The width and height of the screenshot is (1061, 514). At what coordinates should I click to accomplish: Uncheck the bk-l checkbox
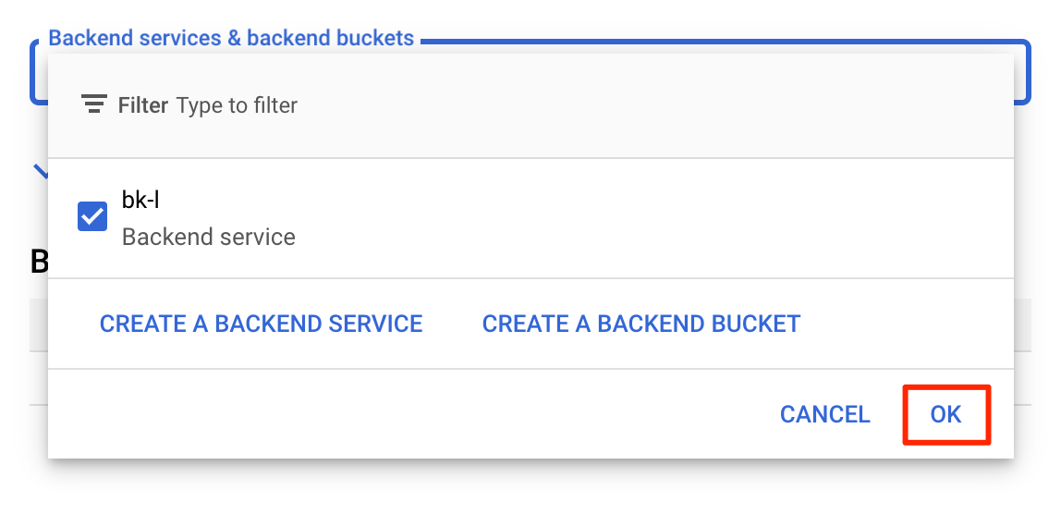point(92,217)
